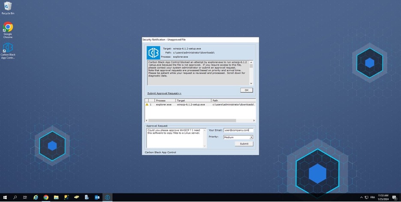
Task: Click left arrow of the list horizontal scrollbar
Action: (147, 121)
